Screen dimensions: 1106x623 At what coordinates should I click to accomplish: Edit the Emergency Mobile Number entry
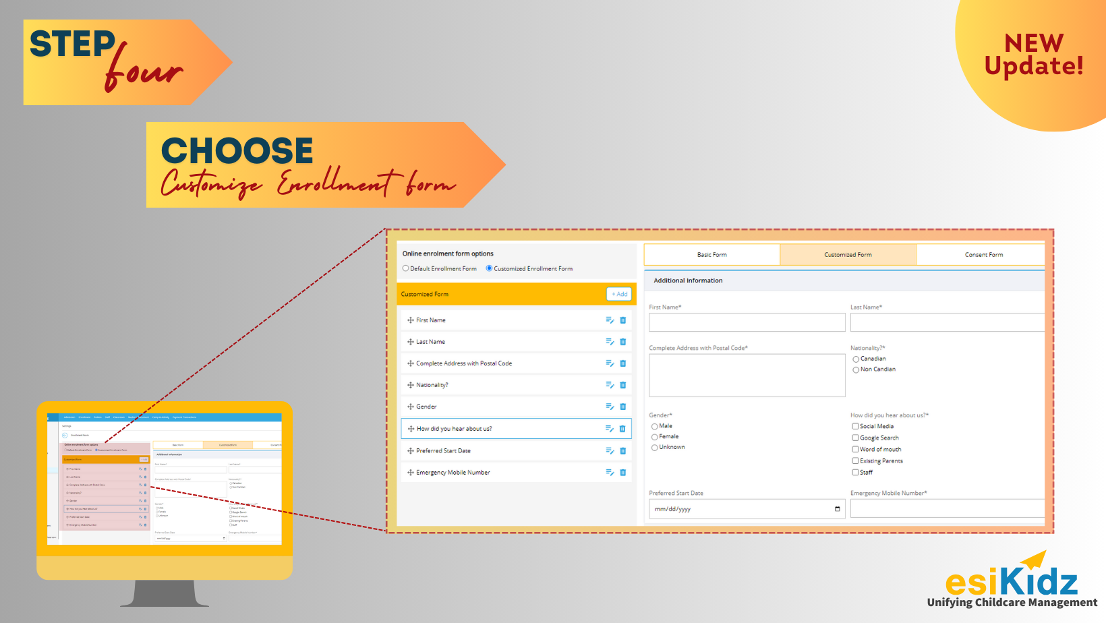610,473
